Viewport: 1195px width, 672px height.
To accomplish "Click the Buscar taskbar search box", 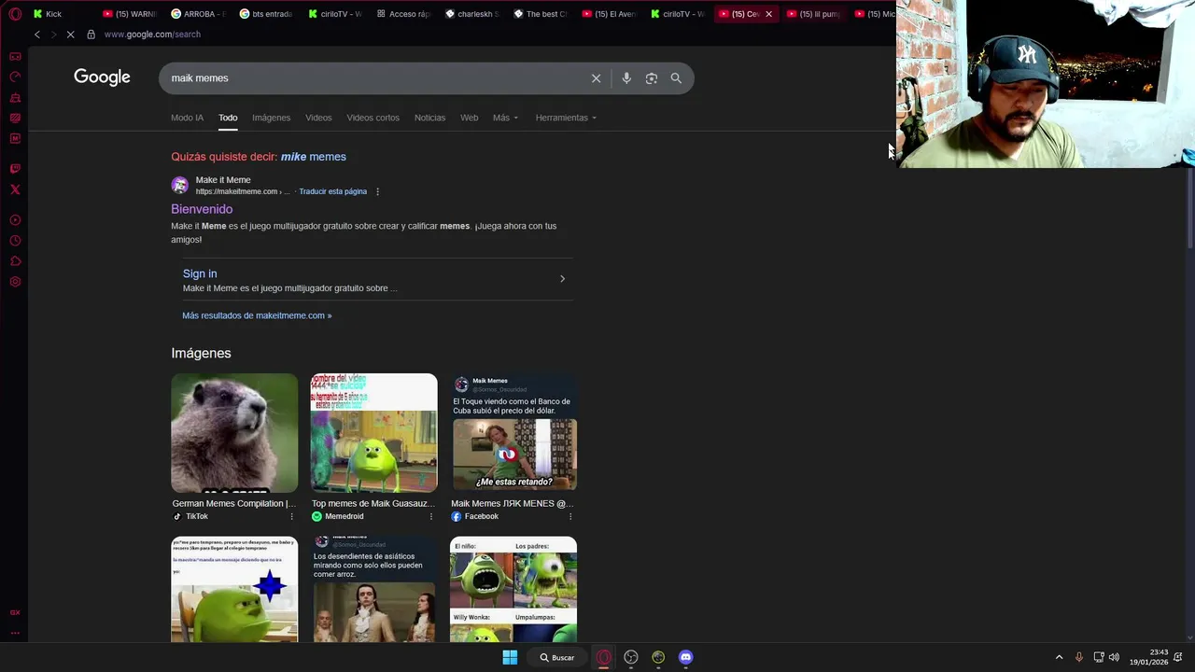I will (556, 657).
